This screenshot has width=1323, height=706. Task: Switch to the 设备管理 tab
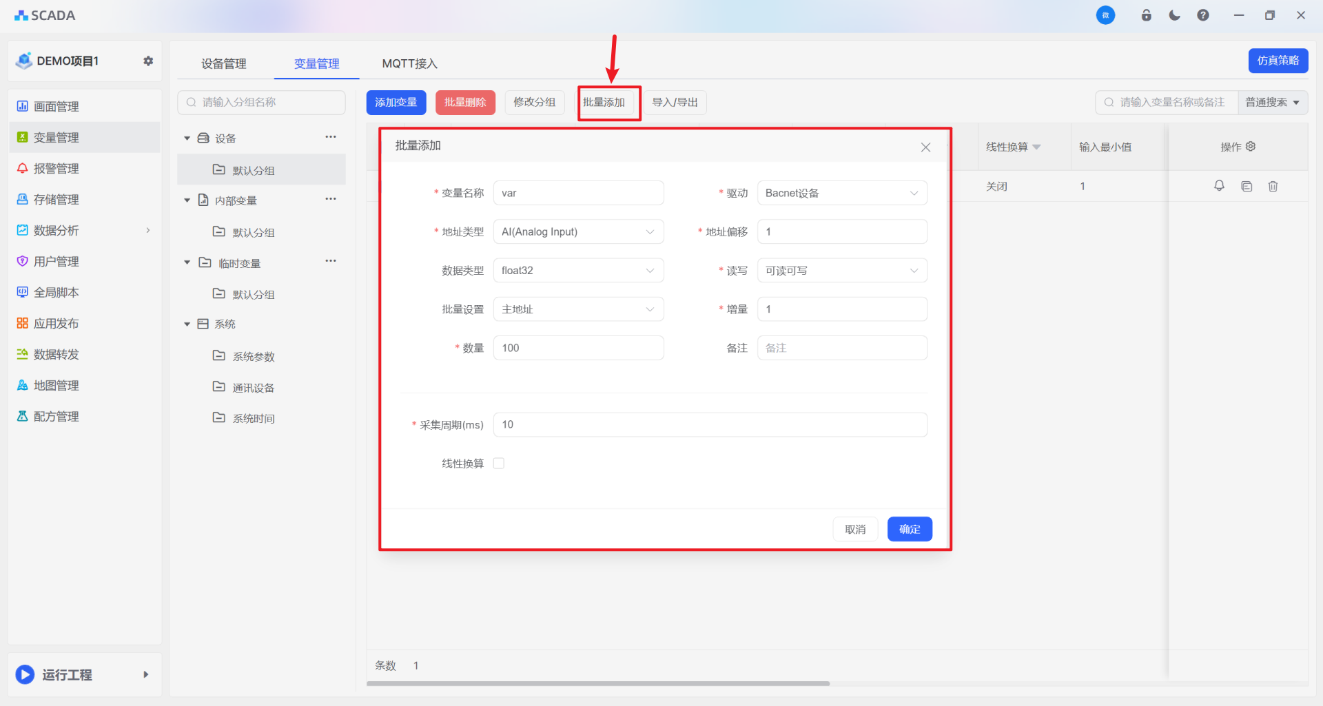(x=224, y=63)
